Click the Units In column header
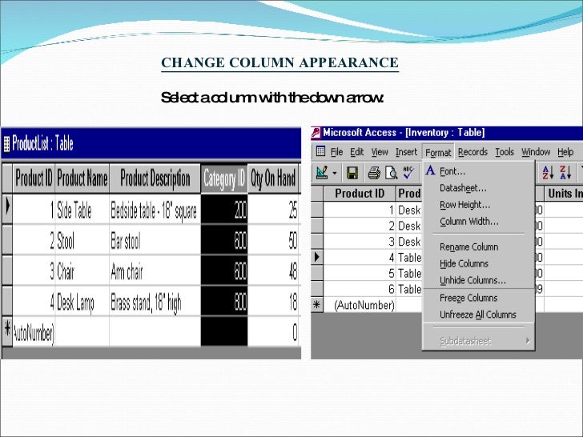Image resolution: width=583 pixels, height=437 pixels. tap(564, 194)
